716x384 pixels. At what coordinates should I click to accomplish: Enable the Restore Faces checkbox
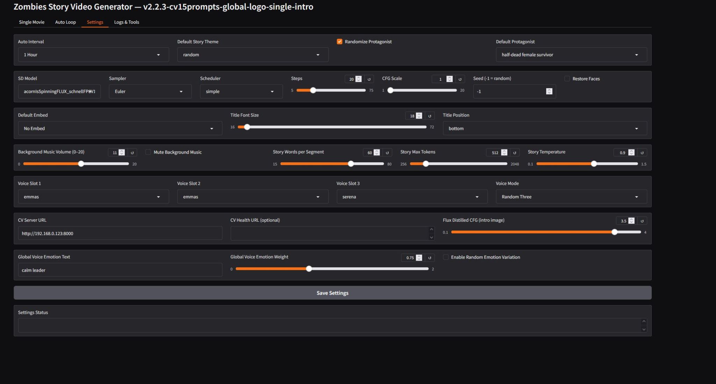point(567,79)
